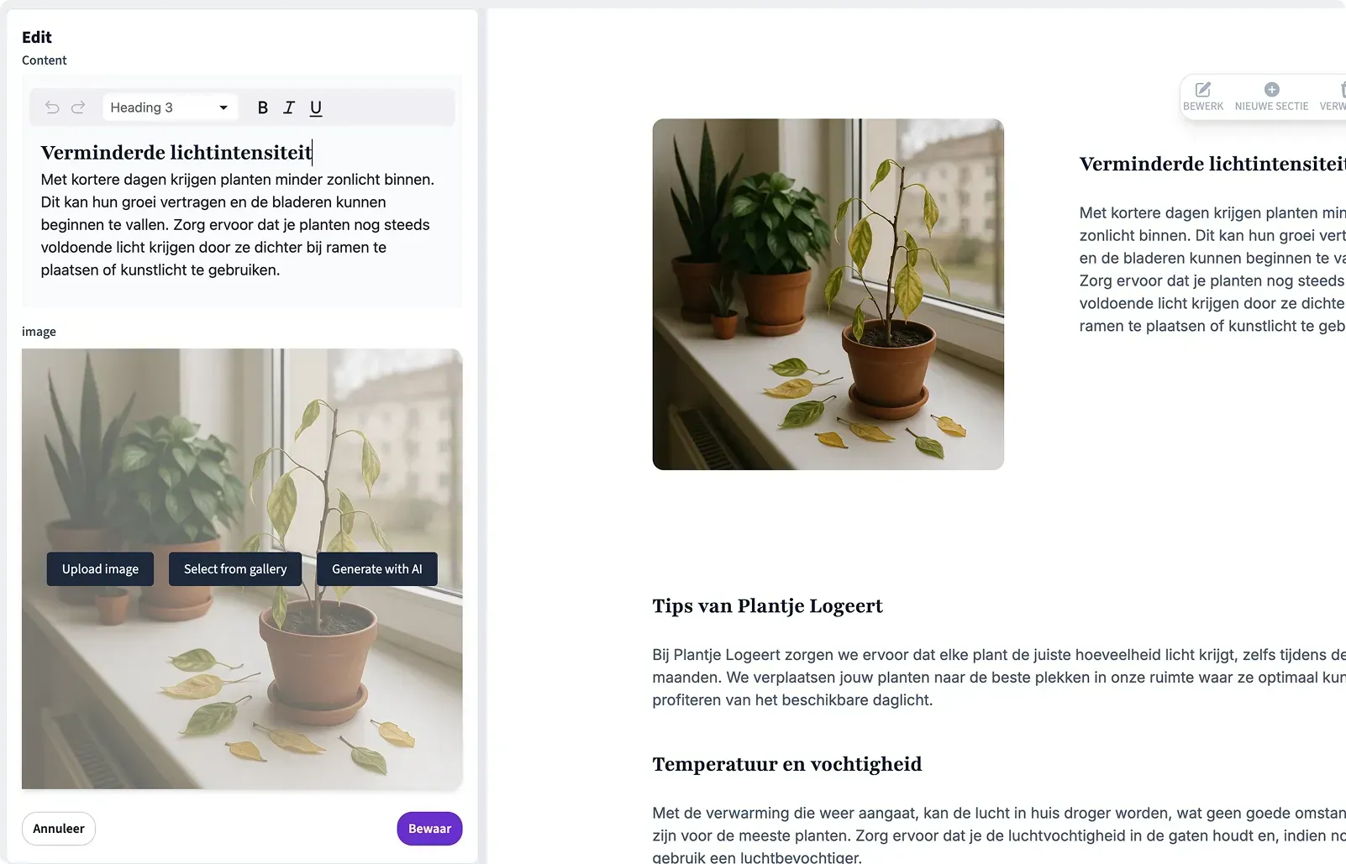1346x864 pixels.
Task: Toggle bold formatting
Action: click(263, 107)
